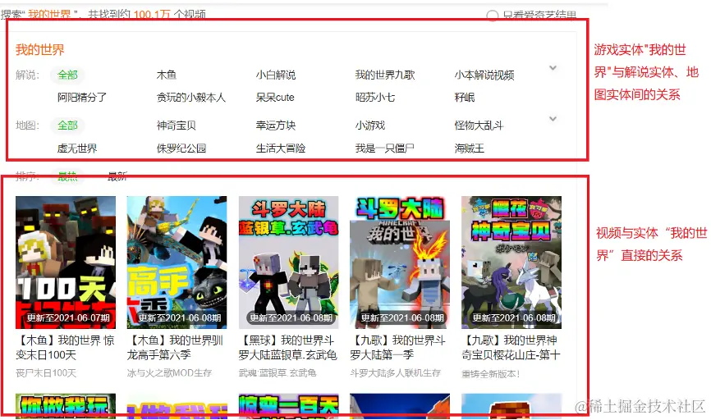This screenshot has height=420, width=711.
Task: Filter commentator by 昭苏小七
Action: (375, 97)
